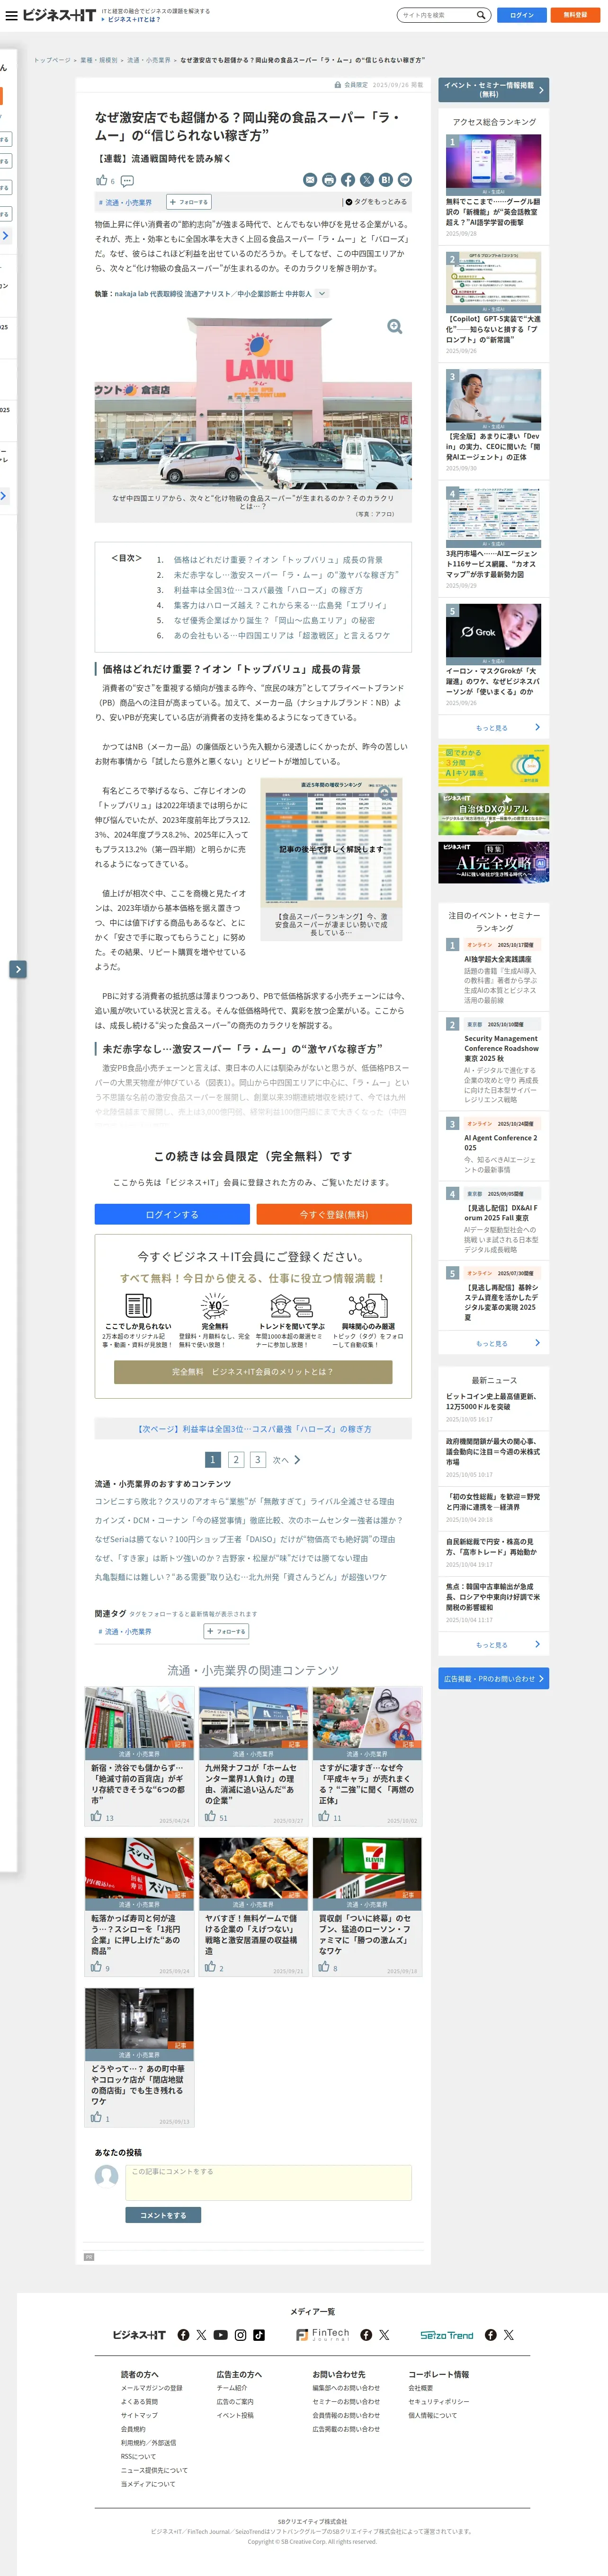Open 業種・規模別 breadcrumb
The image size is (608, 2576).
point(98,60)
